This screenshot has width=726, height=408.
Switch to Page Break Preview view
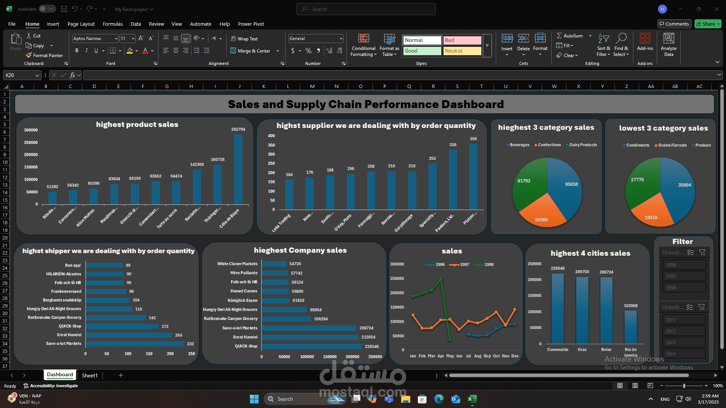click(x=650, y=386)
